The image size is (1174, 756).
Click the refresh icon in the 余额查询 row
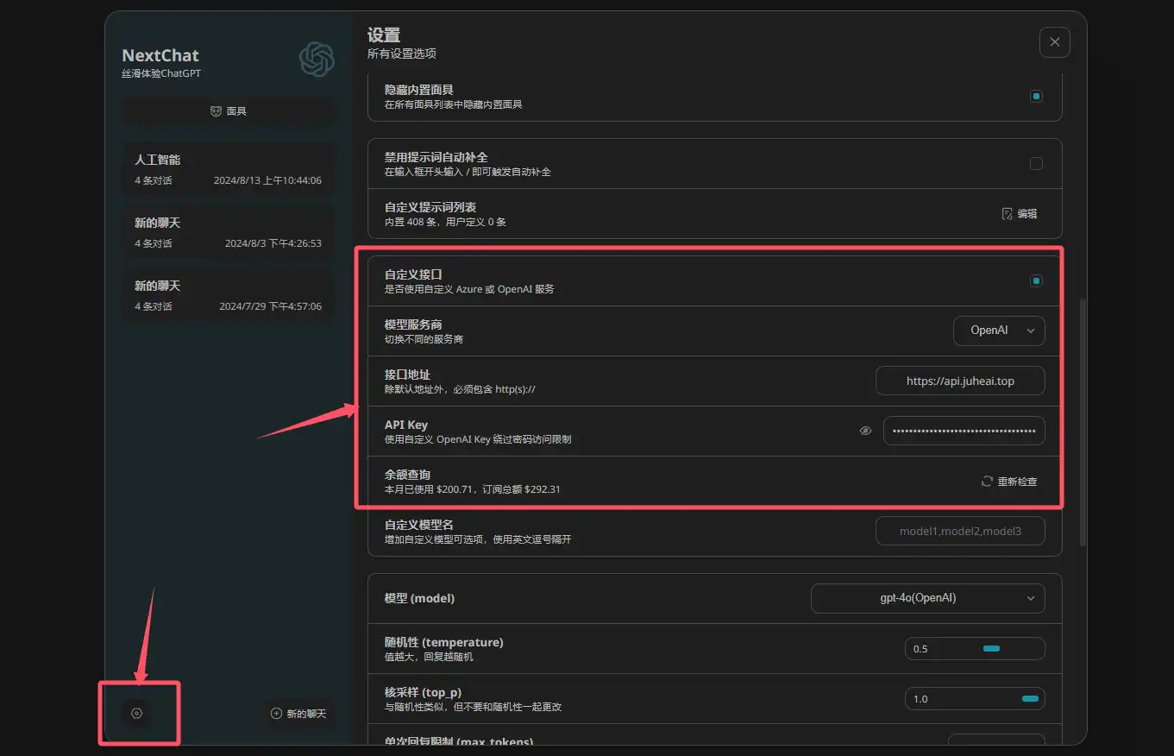986,481
